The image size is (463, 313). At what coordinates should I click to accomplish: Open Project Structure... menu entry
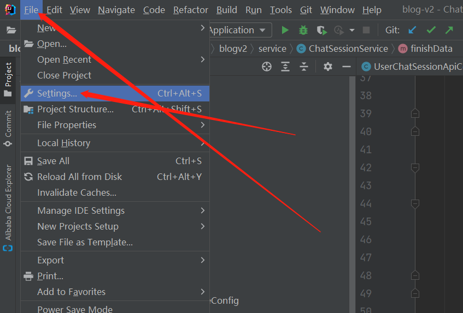tap(115, 109)
